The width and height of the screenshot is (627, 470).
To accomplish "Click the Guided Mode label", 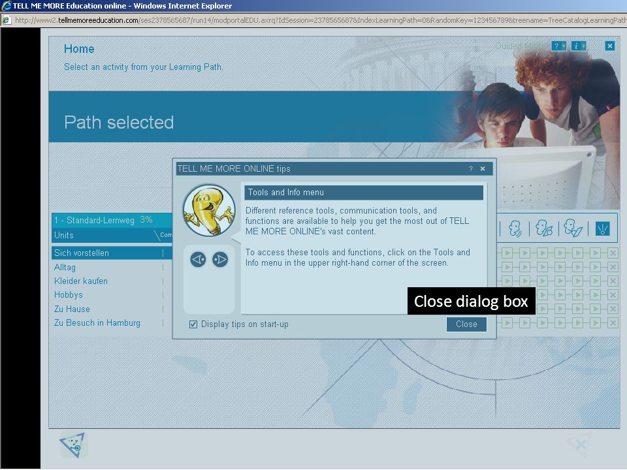I will pos(521,46).
